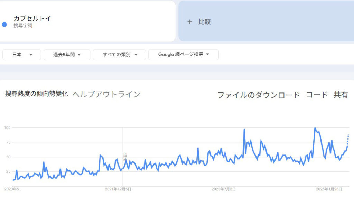
Task: Edit the カプセルトイ search term
Action: (32, 19)
